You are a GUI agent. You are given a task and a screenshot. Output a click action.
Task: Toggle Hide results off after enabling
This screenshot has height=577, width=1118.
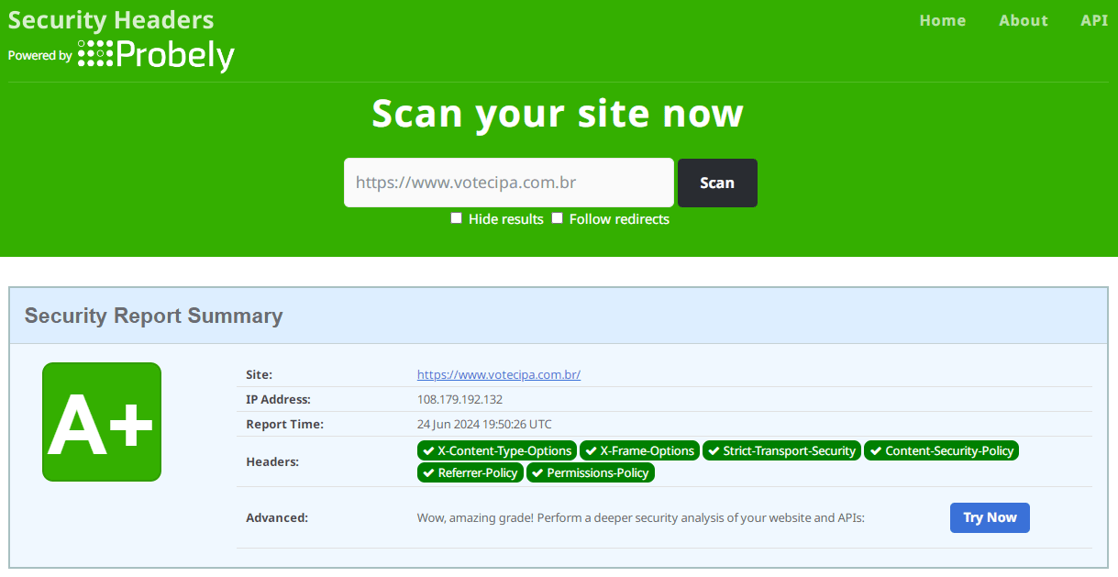[x=456, y=217]
